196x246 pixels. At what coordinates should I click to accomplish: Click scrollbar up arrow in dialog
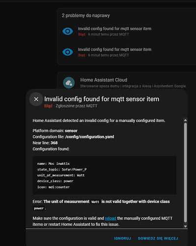pos(185,120)
